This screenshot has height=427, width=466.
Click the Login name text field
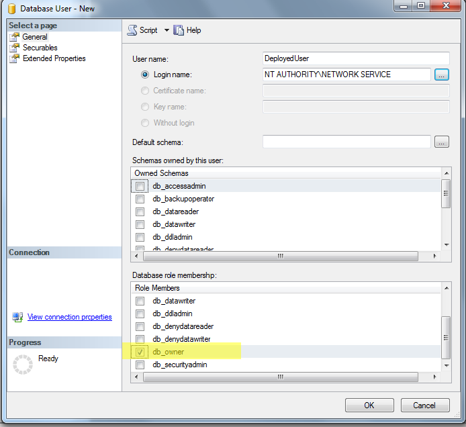346,75
